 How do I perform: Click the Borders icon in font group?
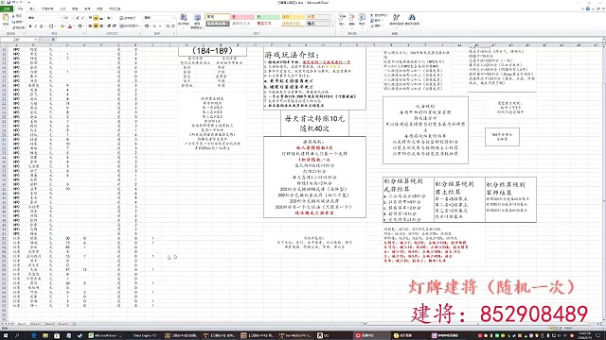click(51, 26)
